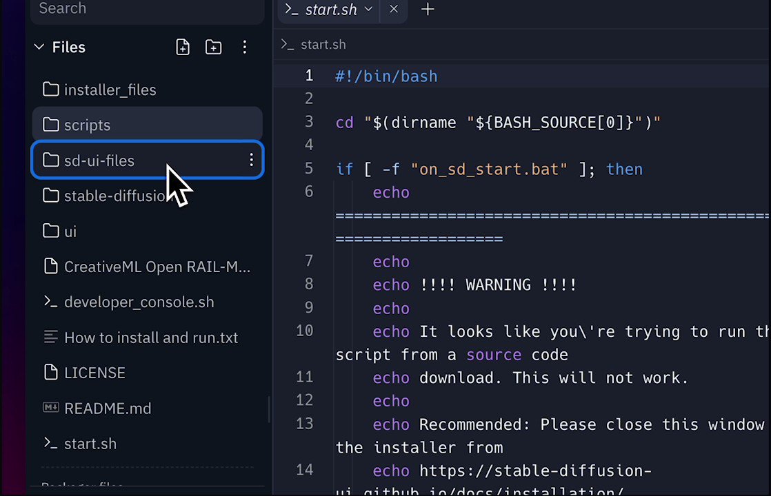
Task: Open How to install and run.txt
Action: coord(147,338)
